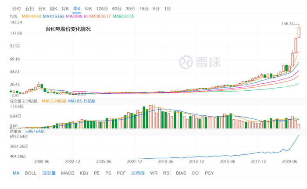The width and height of the screenshot is (307, 189).
Task: Toggle the MA indicator
Action: click(x=16, y=173)
